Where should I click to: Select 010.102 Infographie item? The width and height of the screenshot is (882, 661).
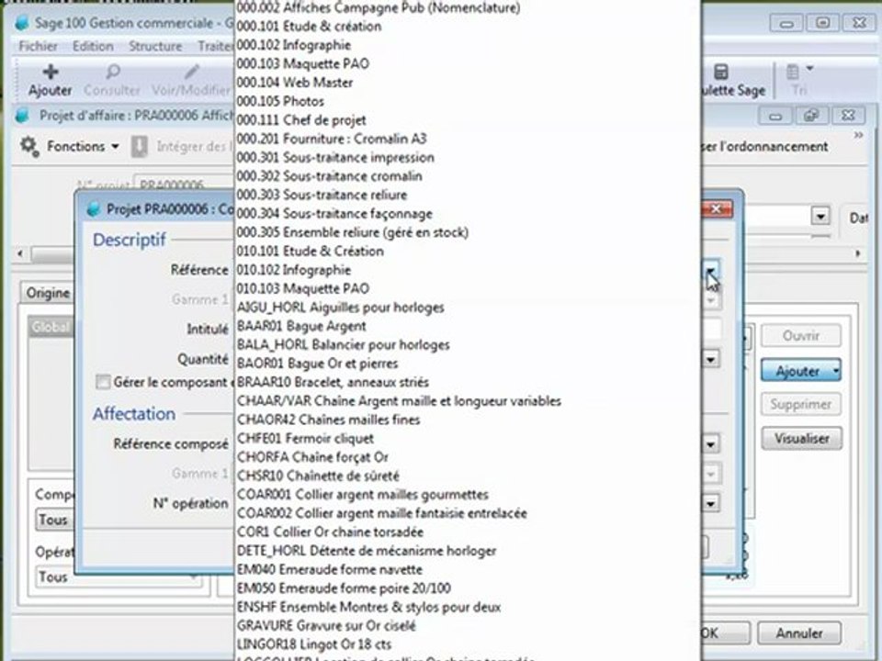click(x=294, y=270)
